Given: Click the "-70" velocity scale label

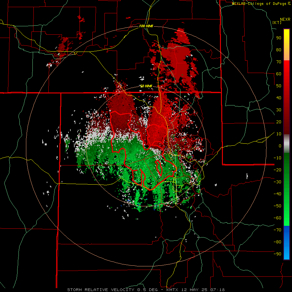Looking at the screenshot, I should [277, 230].
